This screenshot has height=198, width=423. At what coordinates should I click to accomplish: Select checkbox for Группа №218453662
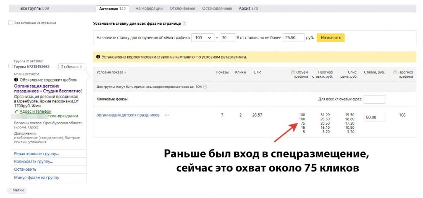point(10,66)
